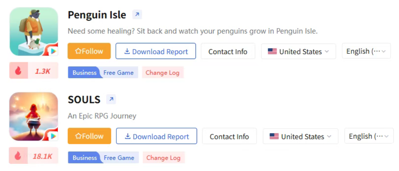The image size is (399, 171).
Task: Click flame icon beside 18.1K popularity
Action: [18, 156]
